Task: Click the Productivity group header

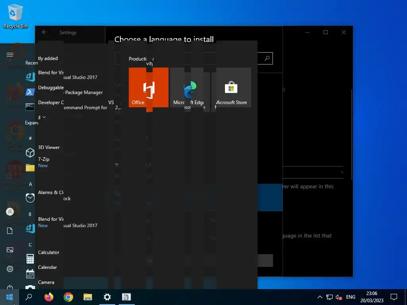Action: (141, 60)
